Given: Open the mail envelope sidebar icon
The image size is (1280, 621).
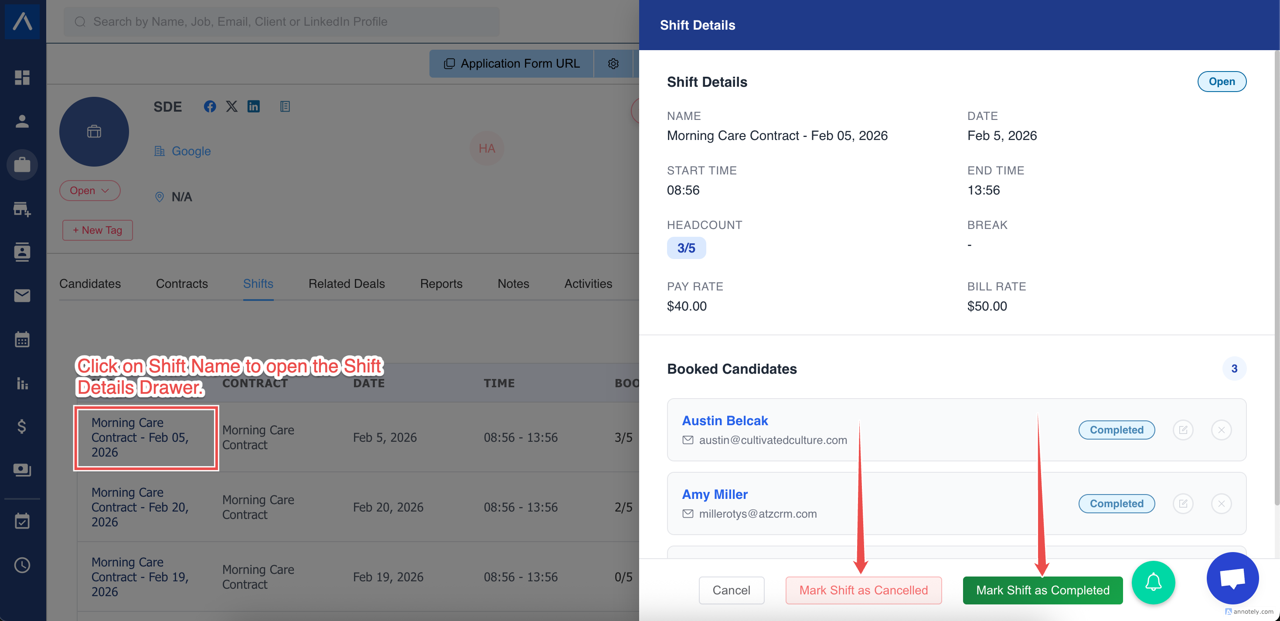Looking at the screenshot, I should pos(22,296).
